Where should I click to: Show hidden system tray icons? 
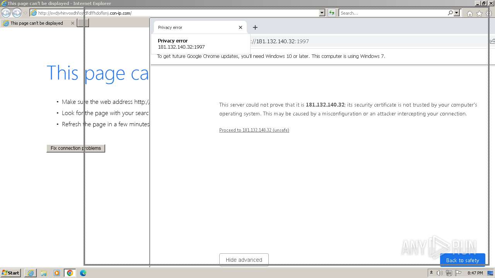click(432, 273)
